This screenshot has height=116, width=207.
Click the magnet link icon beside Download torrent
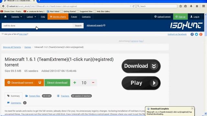point(40,82)
